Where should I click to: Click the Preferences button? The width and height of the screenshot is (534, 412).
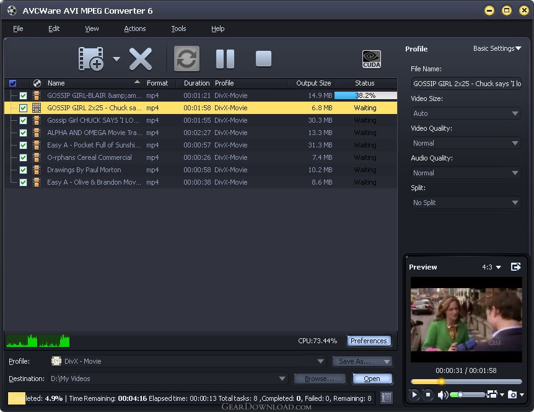coord(369,341)
